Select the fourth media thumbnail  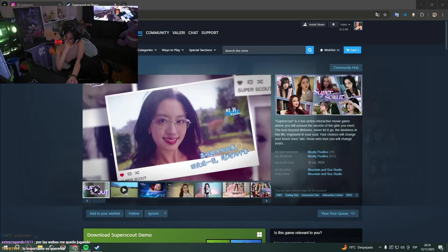[180, 190]
